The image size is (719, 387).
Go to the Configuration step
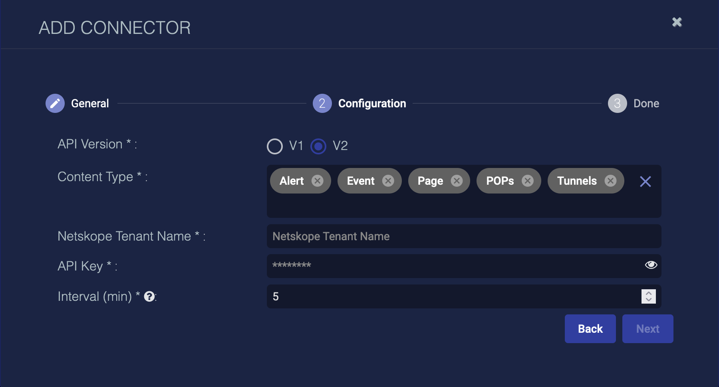tap(322, 103)
